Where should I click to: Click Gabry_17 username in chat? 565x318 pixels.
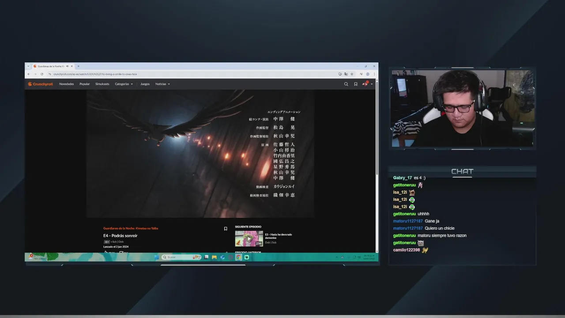point(402,178)
